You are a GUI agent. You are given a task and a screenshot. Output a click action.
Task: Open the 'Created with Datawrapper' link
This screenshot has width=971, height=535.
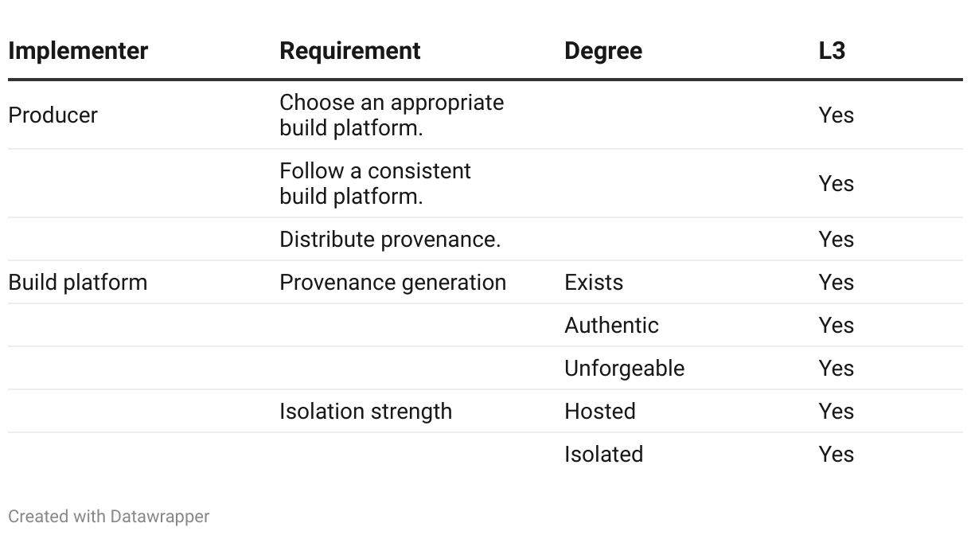coord(108,517)
